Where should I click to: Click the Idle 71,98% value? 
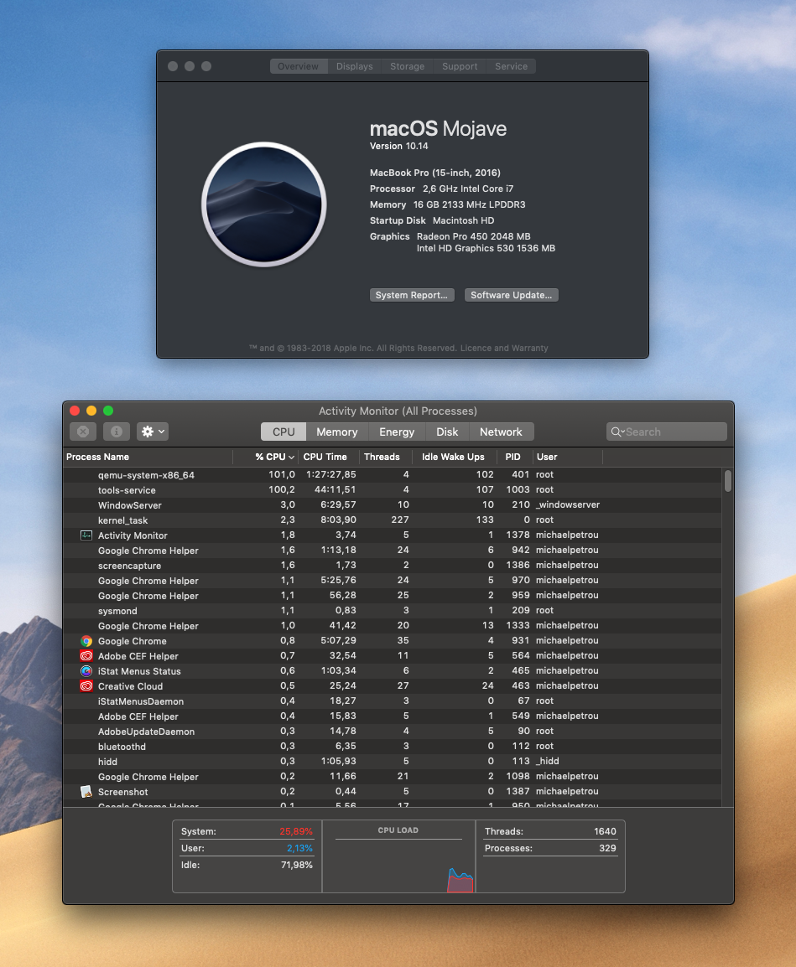296,866
